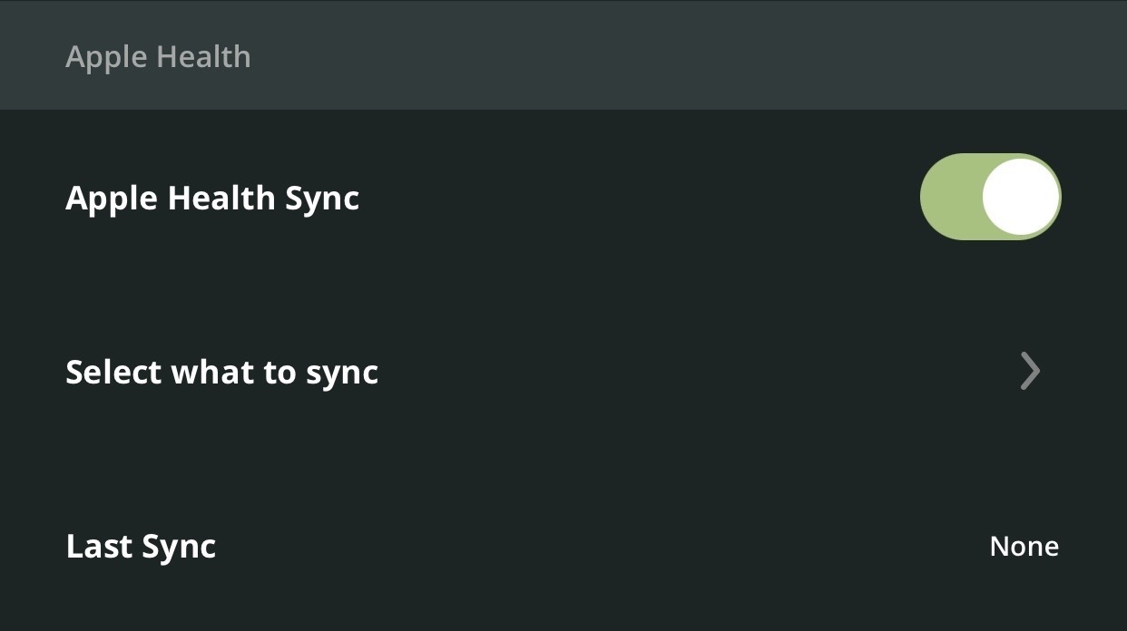The width and height of the screenshot is (1127, 631).
Task: Turn off the Apple Health Sync switch
Action: click(x=990, y=197)
